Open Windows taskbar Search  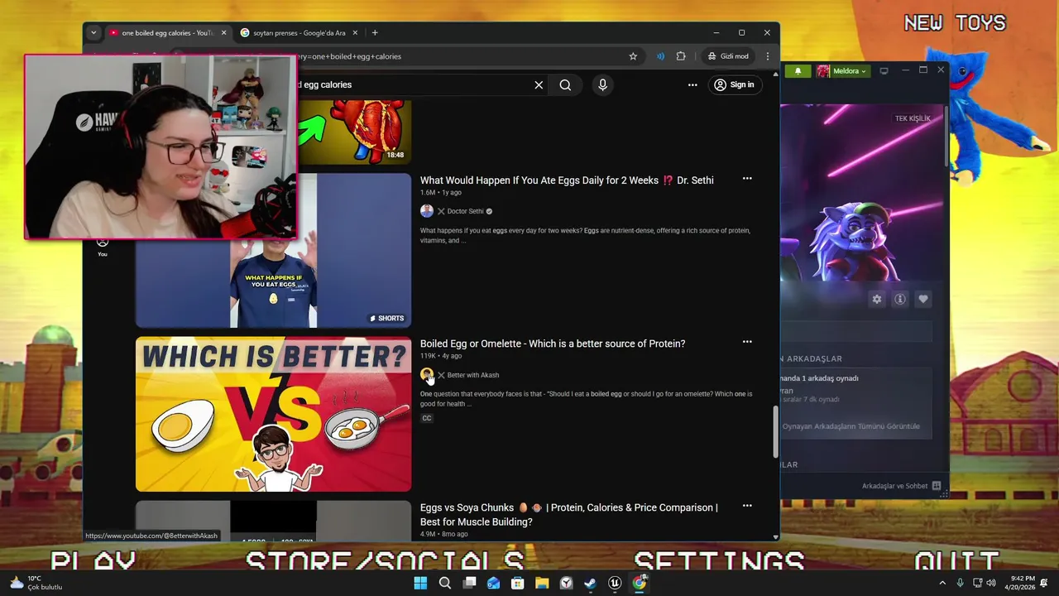[445, 583]
